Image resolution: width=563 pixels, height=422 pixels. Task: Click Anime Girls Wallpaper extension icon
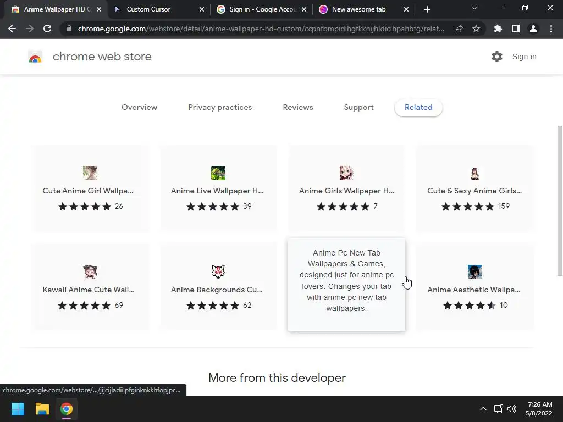[x=346, y=173]
